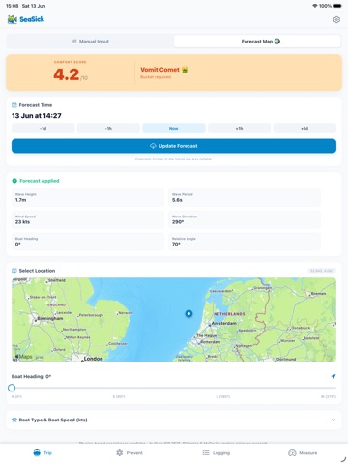The image size is (348, 464).
Task: Use the current-location arrow beside Boat Heading
Action: [x=333, y=376]
